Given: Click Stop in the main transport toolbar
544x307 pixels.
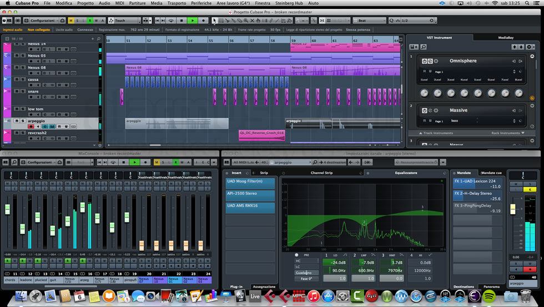Looking at the screenshot, I should (182, 21).
